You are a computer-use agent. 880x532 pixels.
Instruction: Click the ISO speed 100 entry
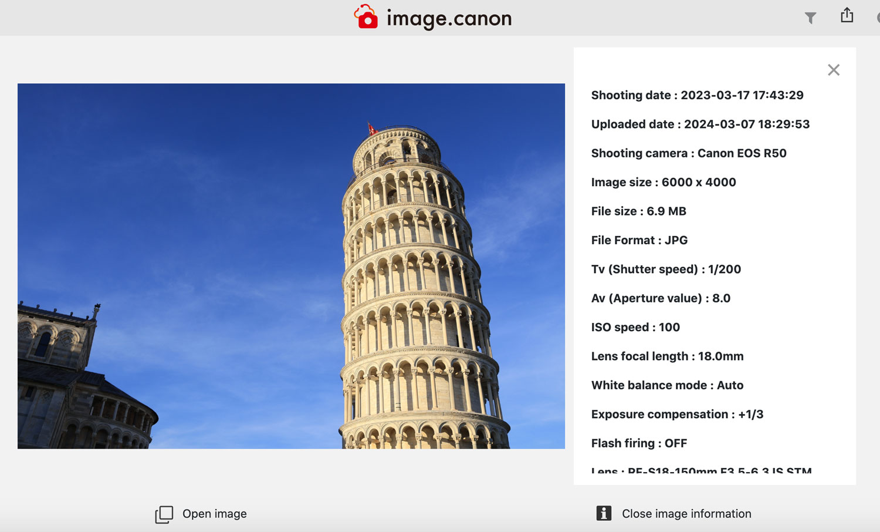coord(635,328)
